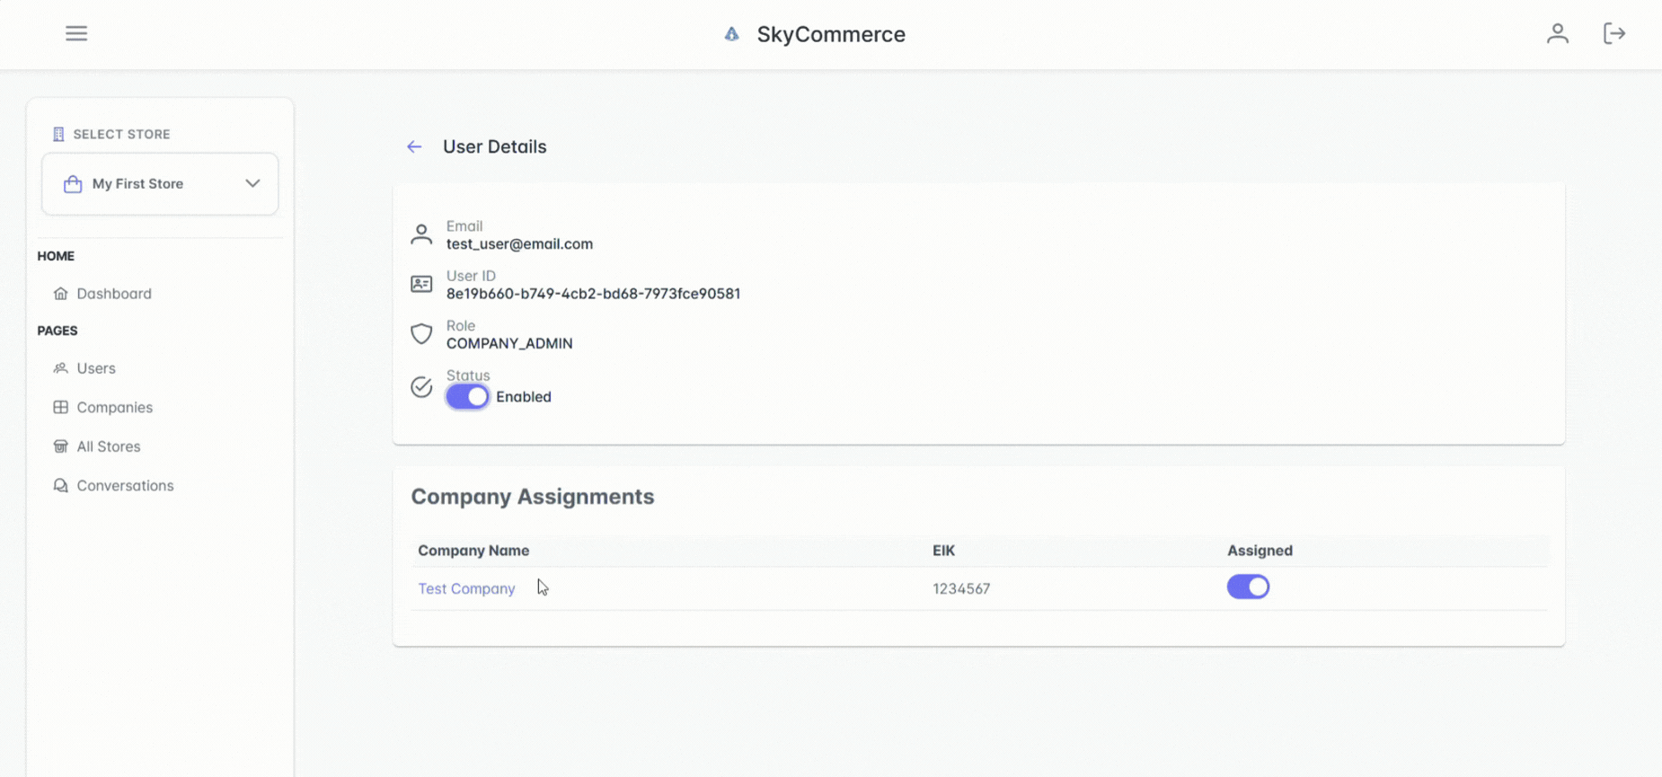Click the Company Name column header
Image resolution: width=1662 pixels, height=777 pixels.
473,551
